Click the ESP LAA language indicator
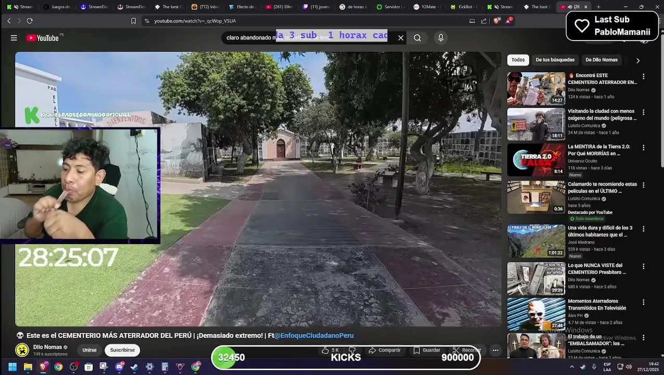Image resolution: width=664 pixels, height=375 pixels. [607, 367]
